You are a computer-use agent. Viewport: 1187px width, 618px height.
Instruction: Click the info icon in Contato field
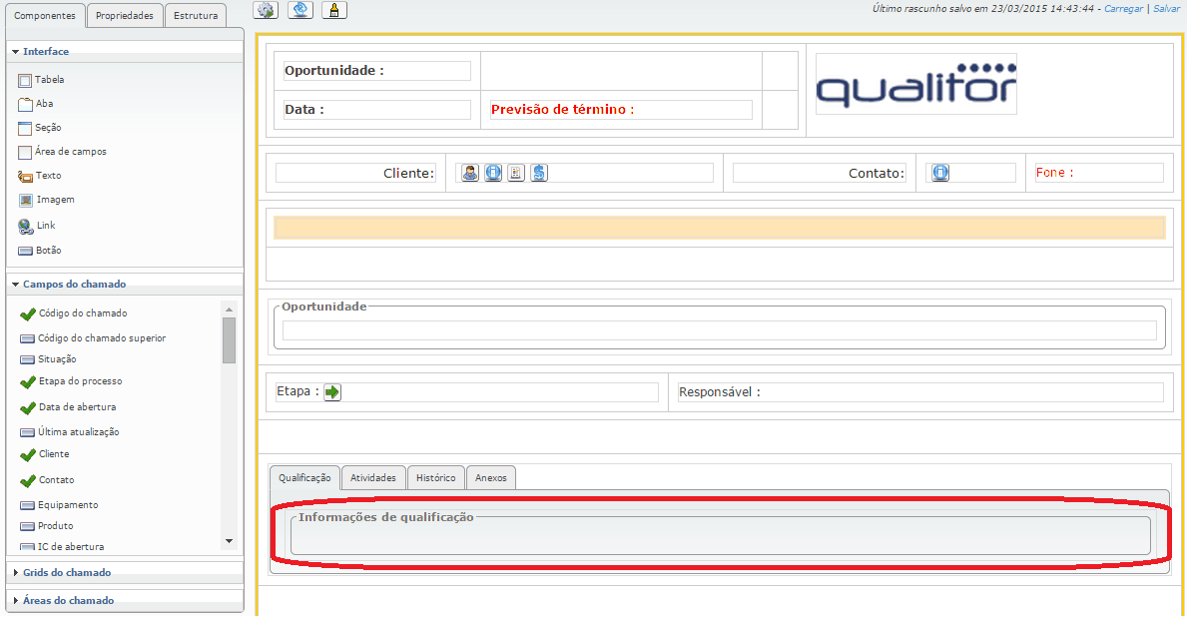[x=940, y=173]
